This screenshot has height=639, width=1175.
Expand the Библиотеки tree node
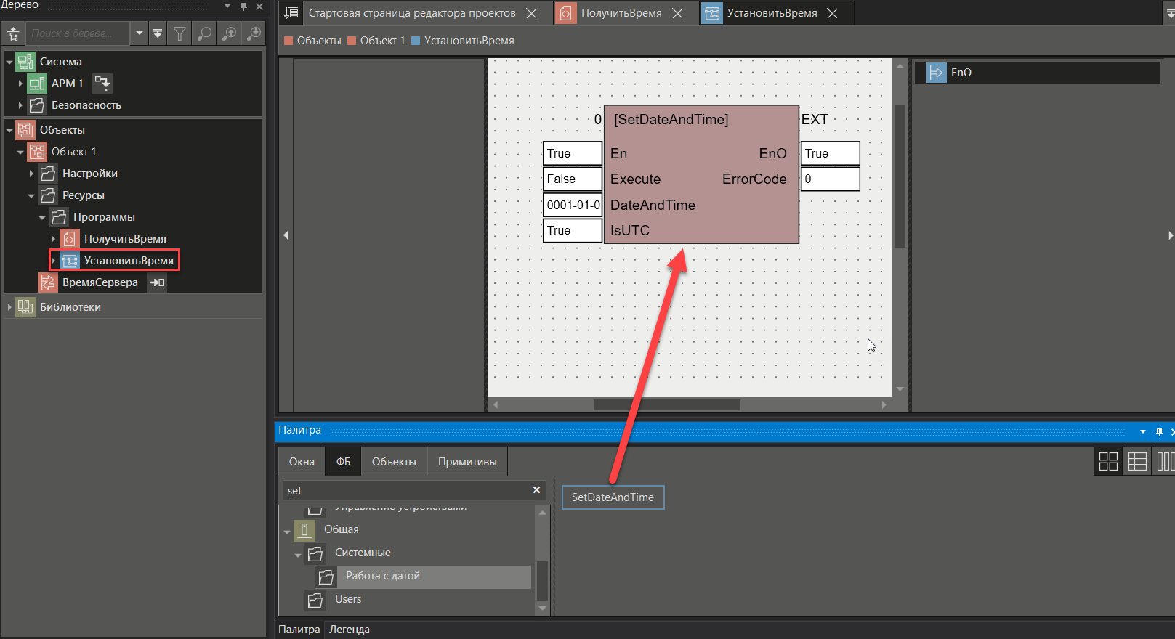pyautogui.click(x=9, y=307)
